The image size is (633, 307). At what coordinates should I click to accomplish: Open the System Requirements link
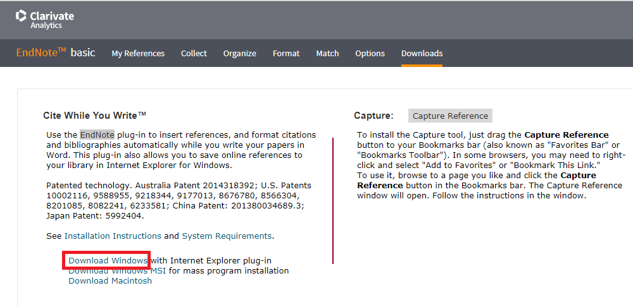pos(227,236)
